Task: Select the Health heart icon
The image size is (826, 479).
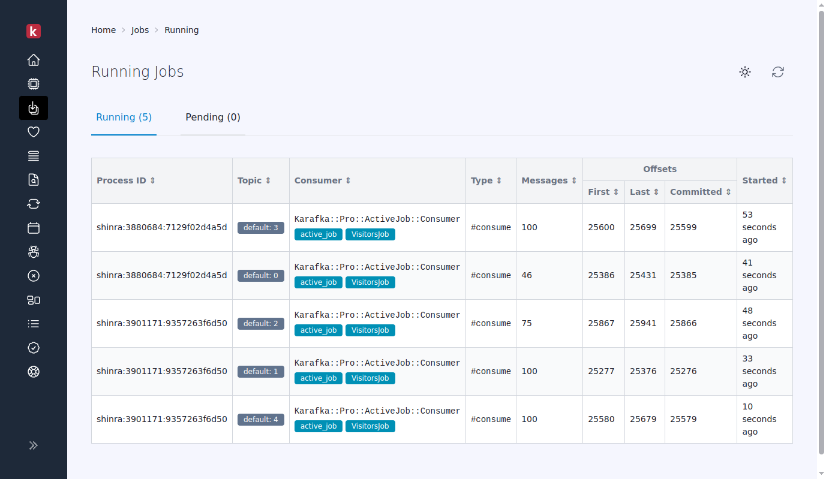Action: click(x=34, y=132)
